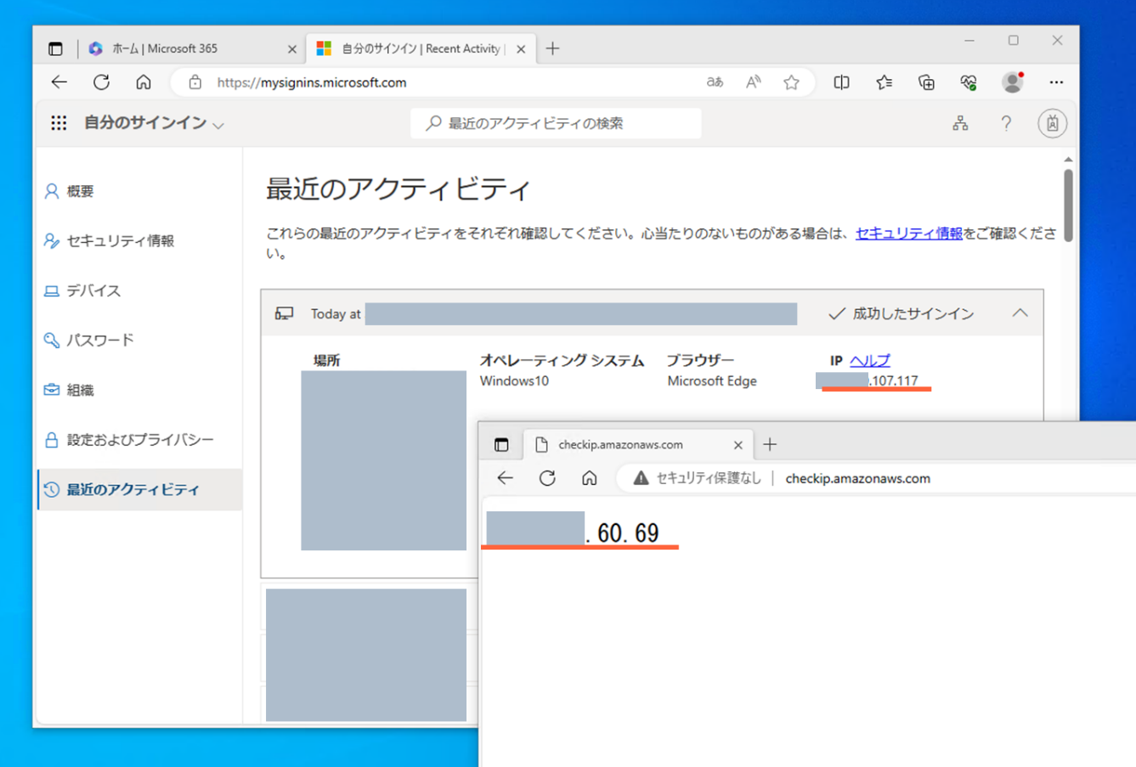Open パスワード in the left navigation

pyautogui.click(x=99, y=341)
